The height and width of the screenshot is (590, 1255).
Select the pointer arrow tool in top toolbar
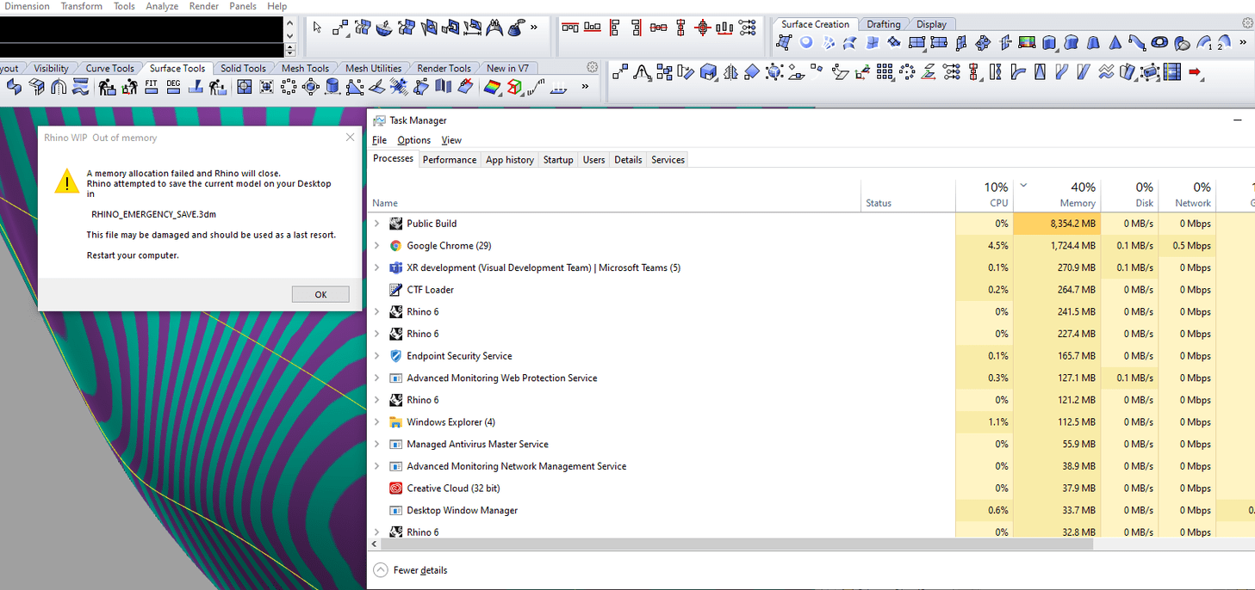pos(317,28)
